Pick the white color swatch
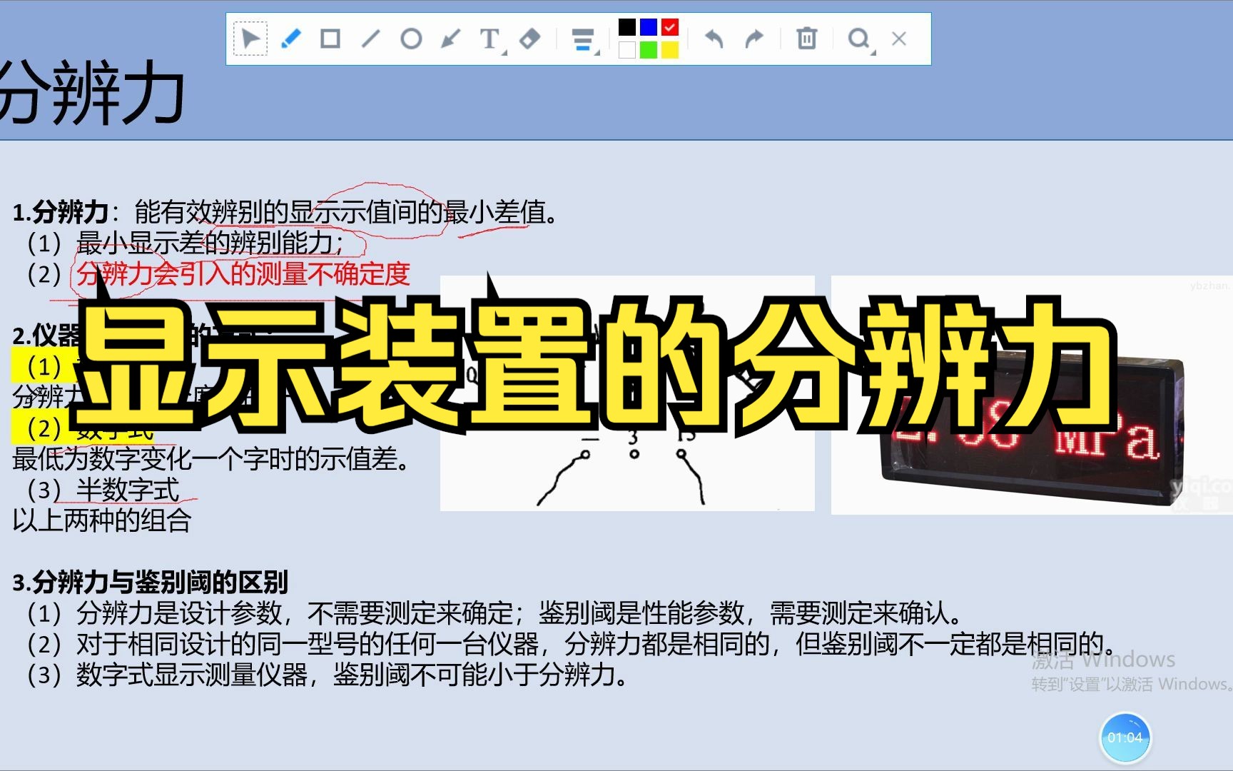Image resolution: width=1233 pixels, height=771 pixels. [626, 50]
